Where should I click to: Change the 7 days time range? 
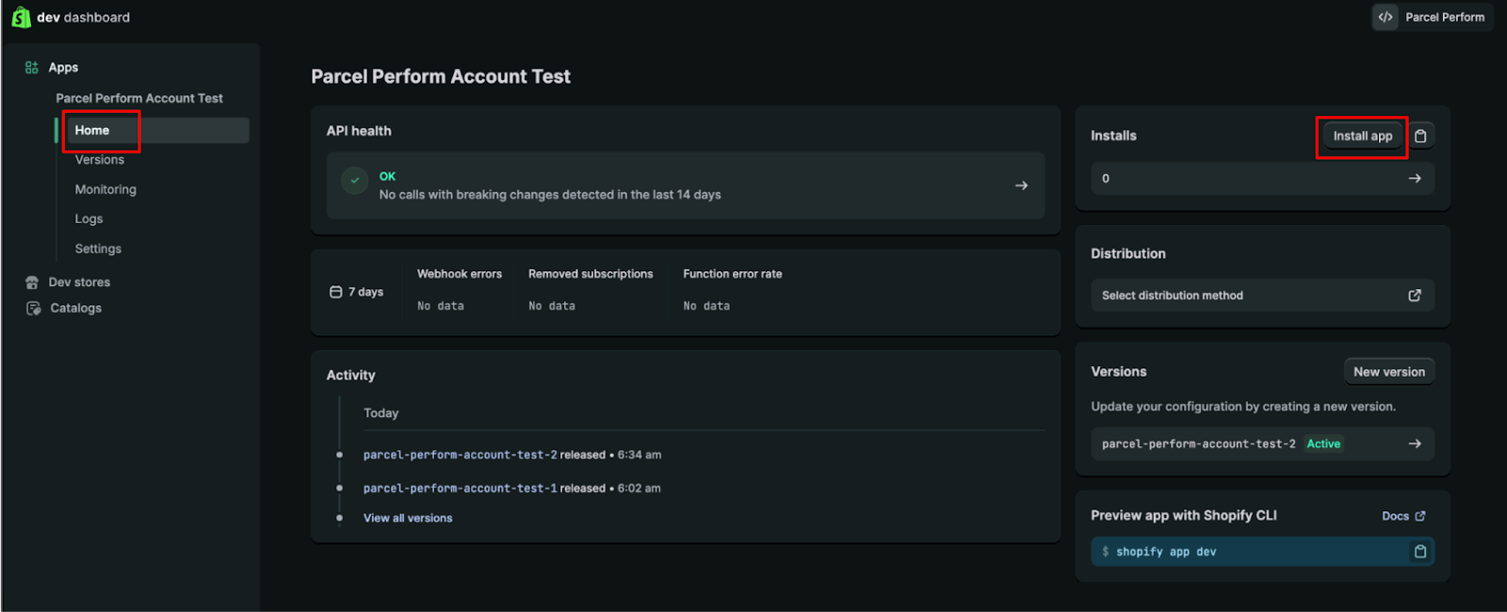tap(357, 292)
